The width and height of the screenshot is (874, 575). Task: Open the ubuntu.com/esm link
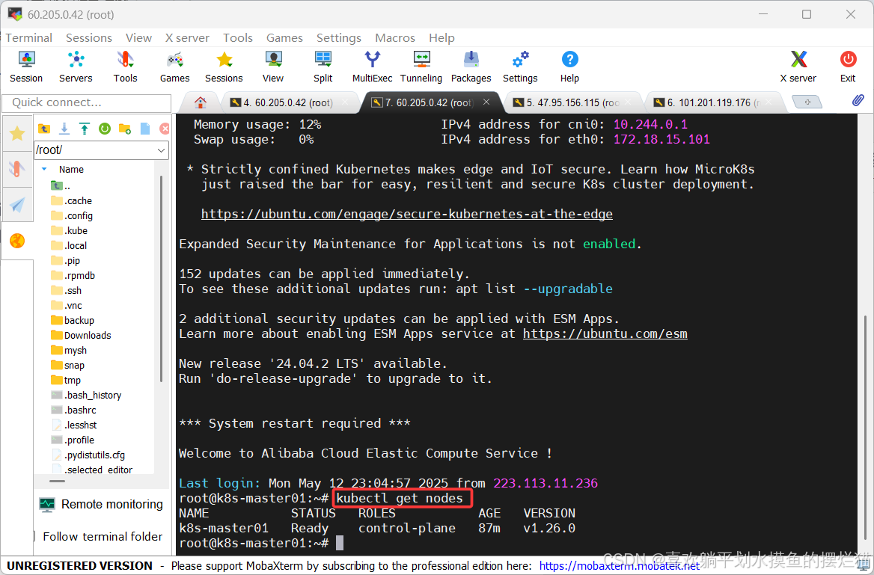(605, 333)
